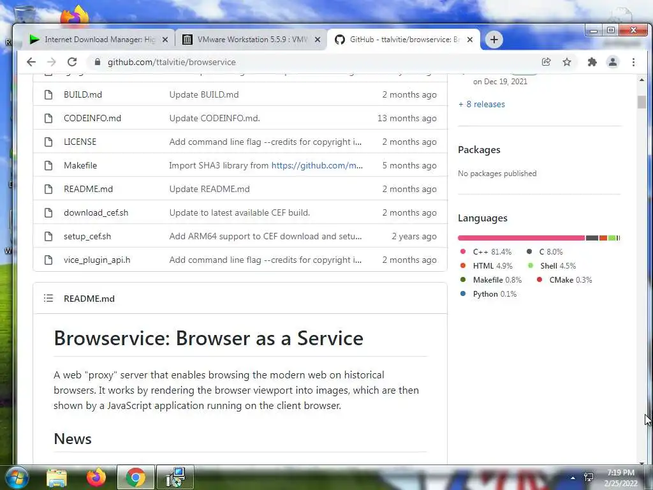This screenshot has height=490, width=653.
Task: Click the file icon next to download_cef.sh
Action: [x=48, y=212]
